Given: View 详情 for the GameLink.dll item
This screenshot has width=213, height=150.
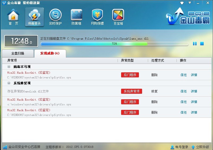Looking at the screenshot, I should pyautogui.click(x=194, y=91).
